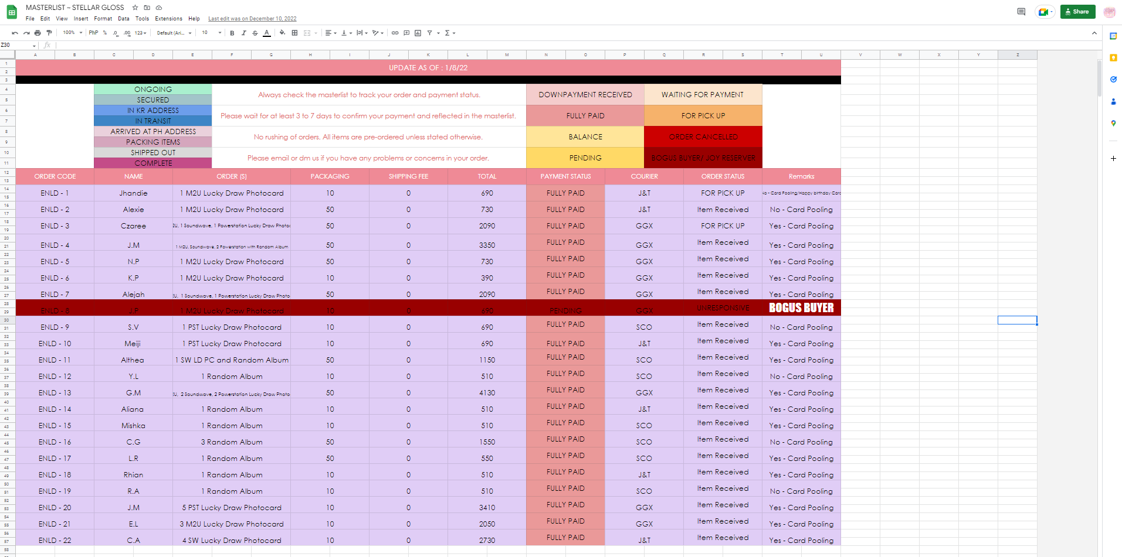This screenshot has height=557, width=1122.
Task: Open the font family dropdown
Action: pos(174,33)
